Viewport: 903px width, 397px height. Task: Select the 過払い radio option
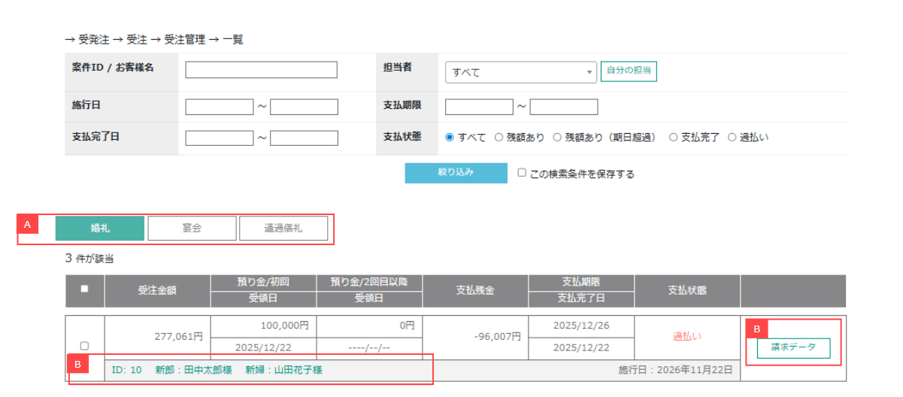732,138
